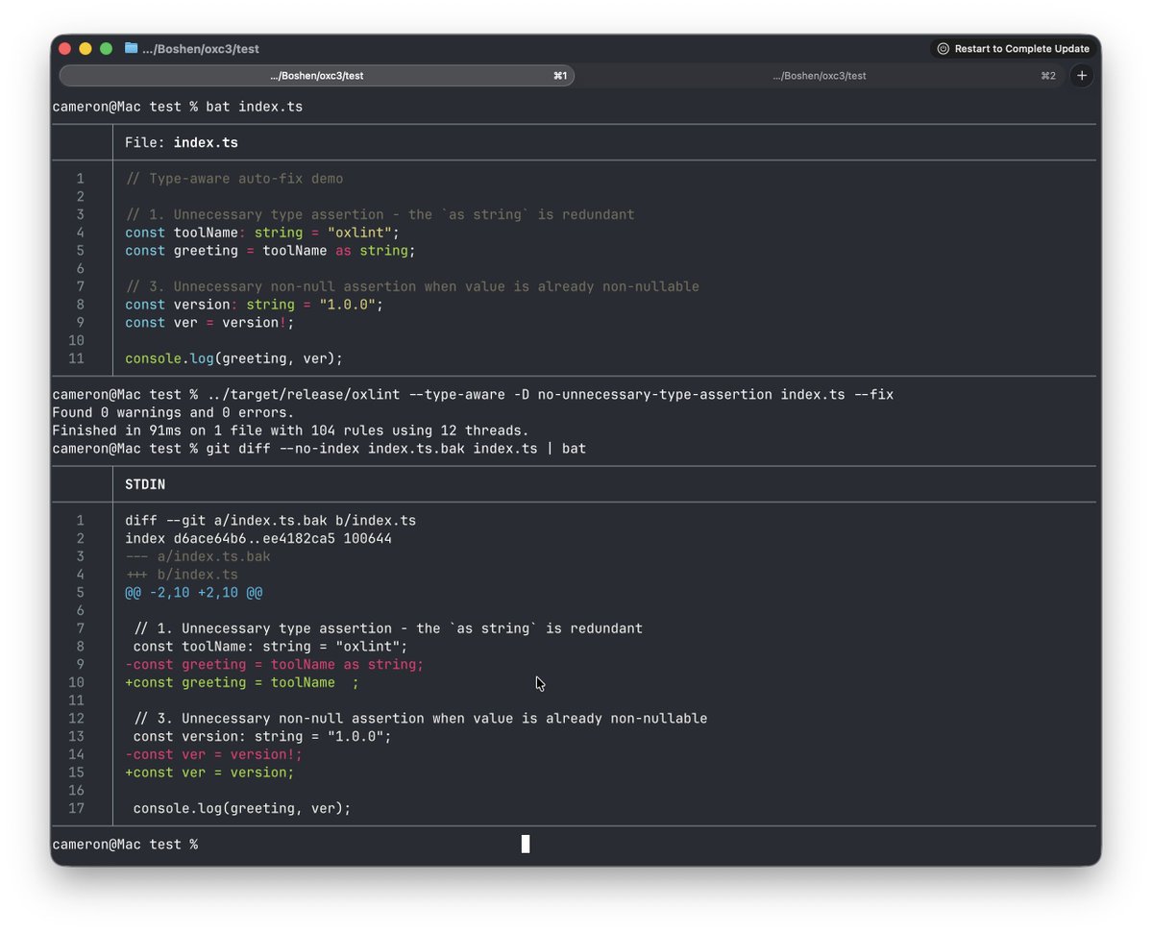The image size is (1152, 933).
Task: Click 'Finished in 91ms on 1 file' line
Action: tap(290, 430)
